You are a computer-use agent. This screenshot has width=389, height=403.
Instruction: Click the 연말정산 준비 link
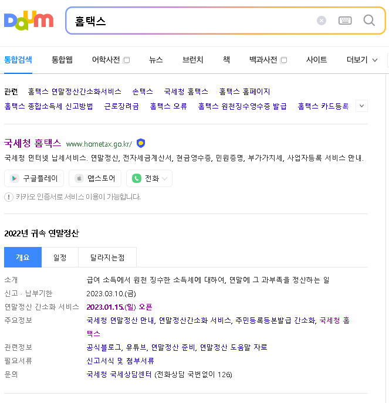tap(173, 347)
